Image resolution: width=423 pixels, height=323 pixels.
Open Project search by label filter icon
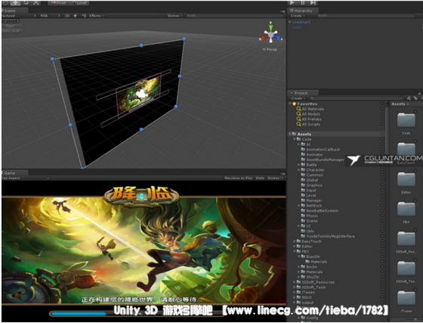point(415,98)
